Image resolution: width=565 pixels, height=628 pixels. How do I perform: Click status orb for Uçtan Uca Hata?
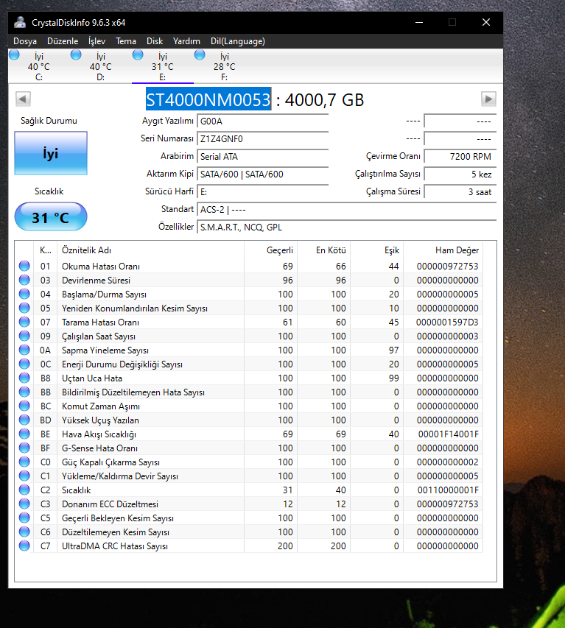[x=24, y=378]
